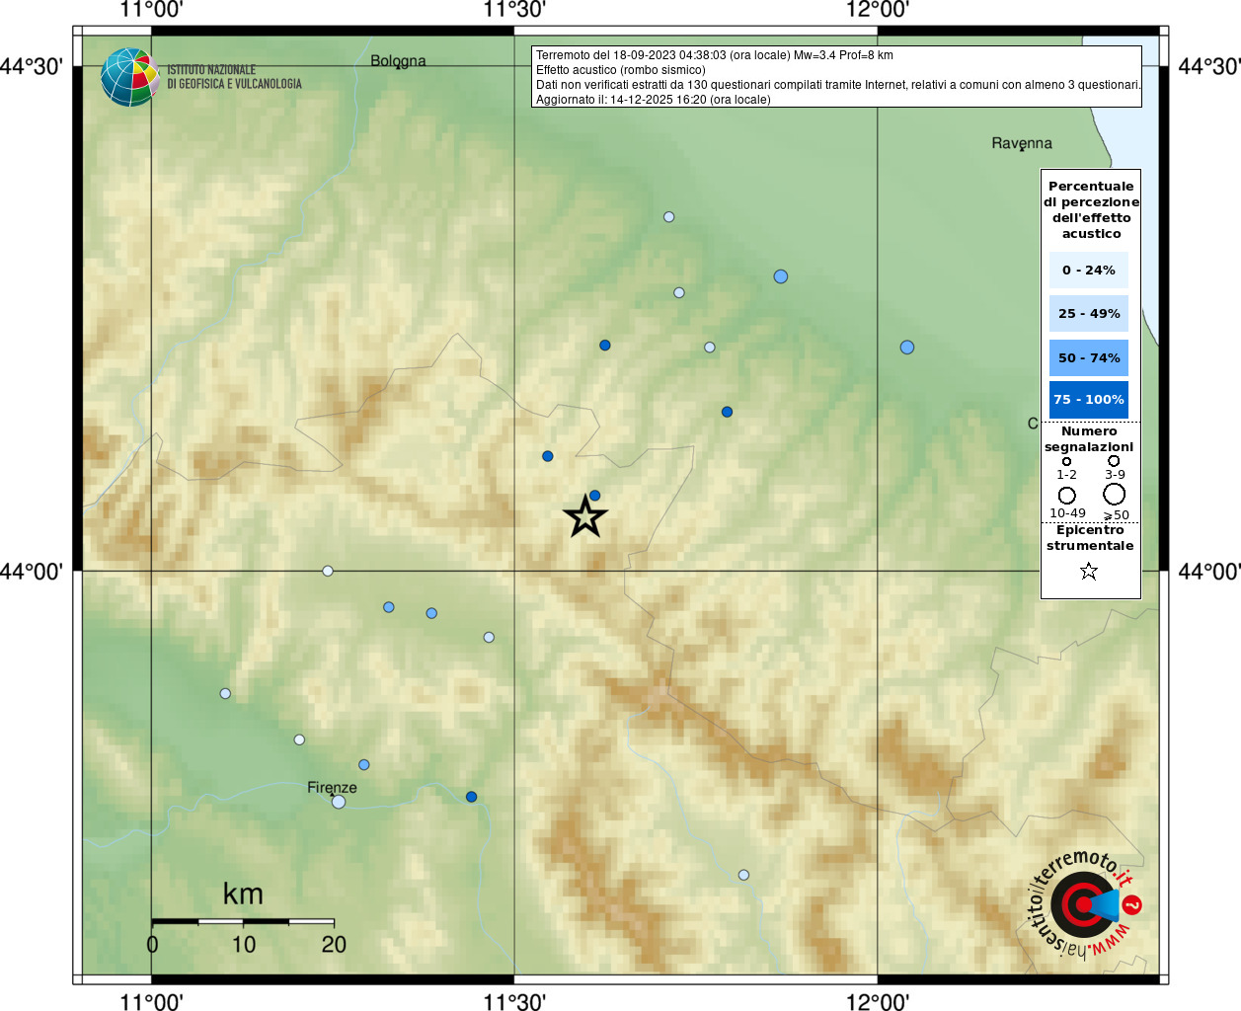Click the 'Numero segnalazioni' legend heading
This screenshot has height=1011, width=1241.
coord(1089,439)
